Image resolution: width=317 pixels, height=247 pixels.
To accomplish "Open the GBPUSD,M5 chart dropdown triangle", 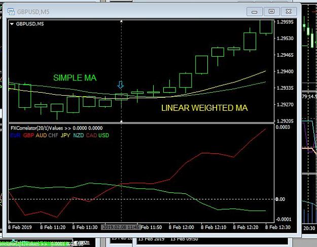I will pos(12,24).
